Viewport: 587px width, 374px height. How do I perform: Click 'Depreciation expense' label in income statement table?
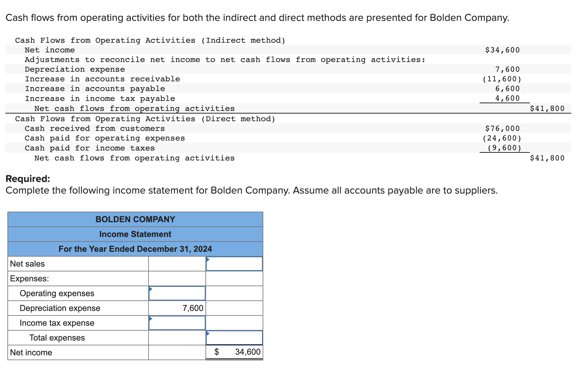click(60, 308)
